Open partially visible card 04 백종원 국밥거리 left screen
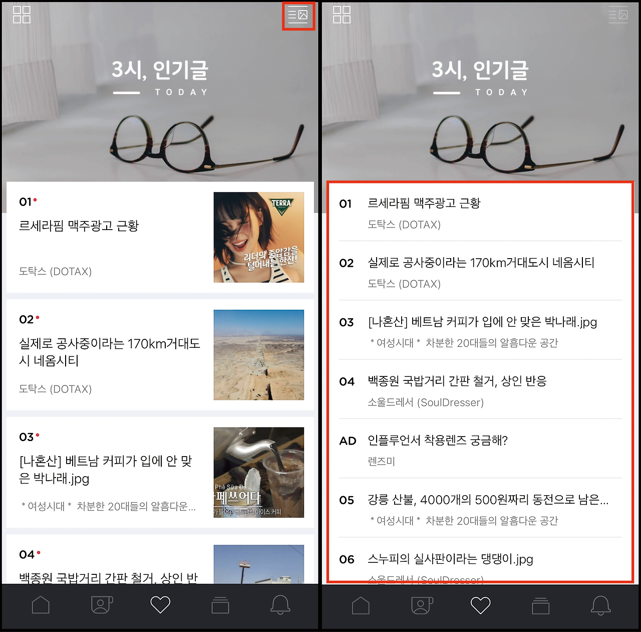 (x=160, y=559)
